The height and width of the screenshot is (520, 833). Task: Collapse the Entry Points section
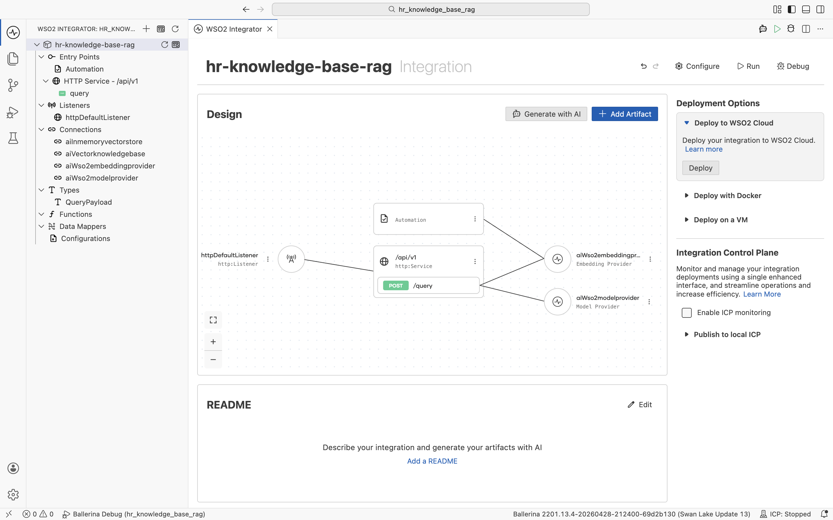[x=41, y=57]
